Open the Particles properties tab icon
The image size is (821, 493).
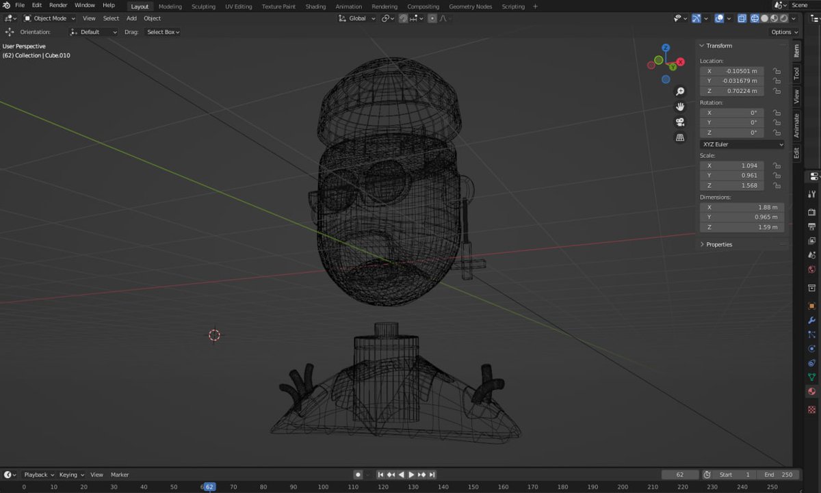(812, 335)
